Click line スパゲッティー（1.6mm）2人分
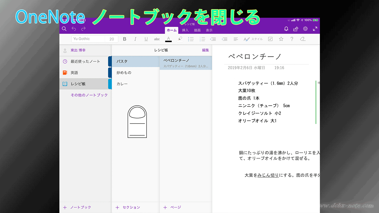Viewport: 379px width, 213px height. (x=268, y=83)
